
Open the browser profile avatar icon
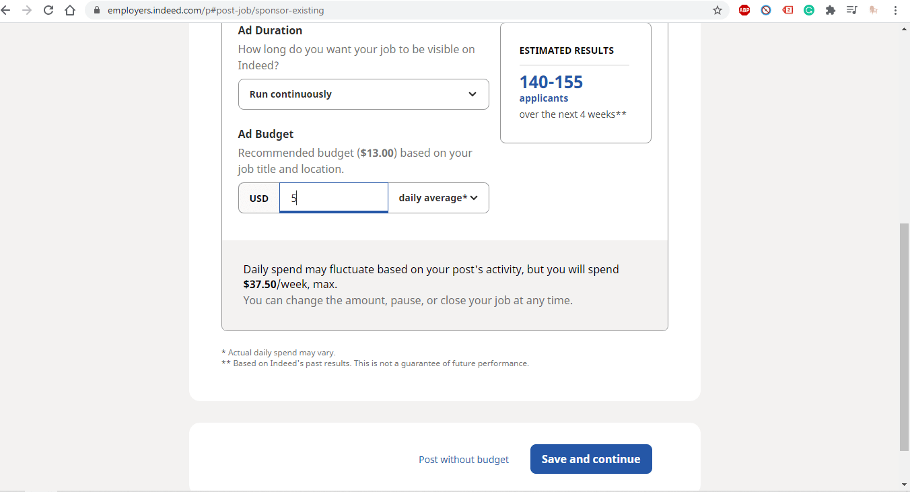872,10
